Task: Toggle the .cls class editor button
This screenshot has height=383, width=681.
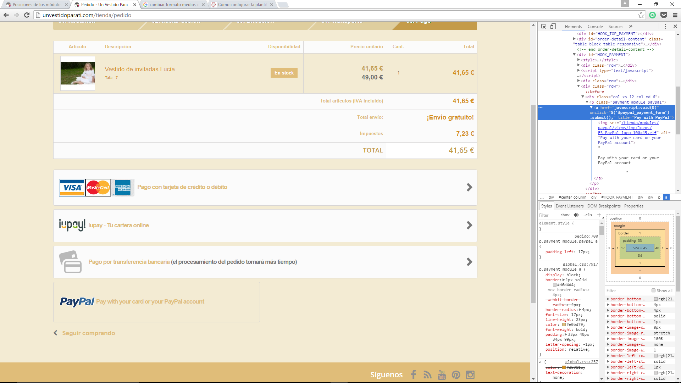Action: 588,215
